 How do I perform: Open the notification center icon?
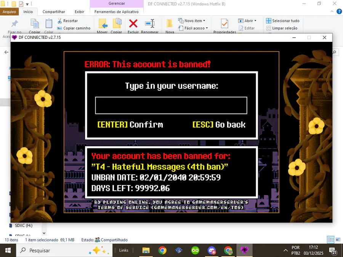pyautogui.click(x=332, y=251)
